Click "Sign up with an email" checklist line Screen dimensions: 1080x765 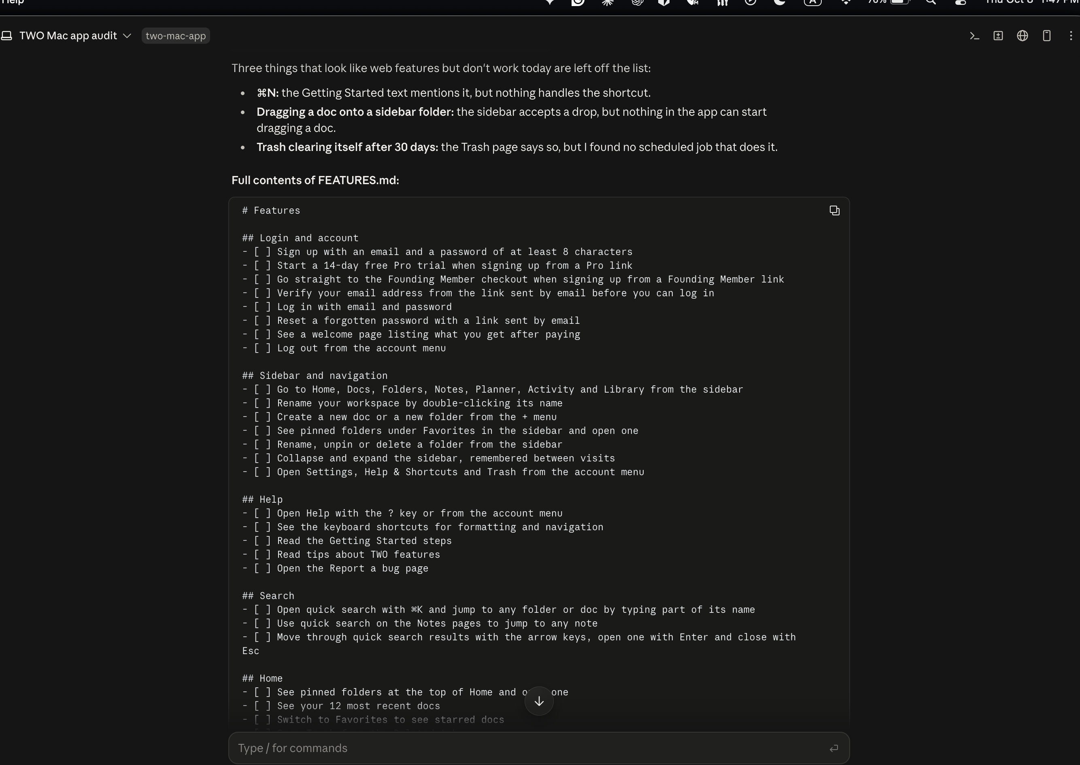click(x=437, y=252)
